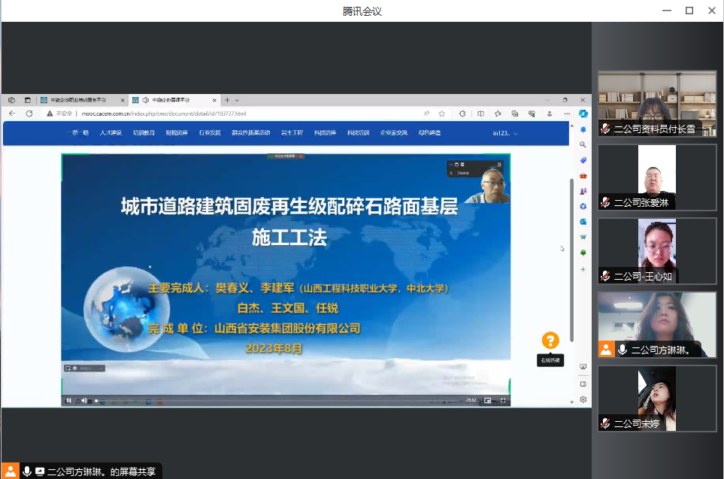Expand the side panel arrow beside video
Viewport: 724px width, 479px height.
(x=562, y=249)
